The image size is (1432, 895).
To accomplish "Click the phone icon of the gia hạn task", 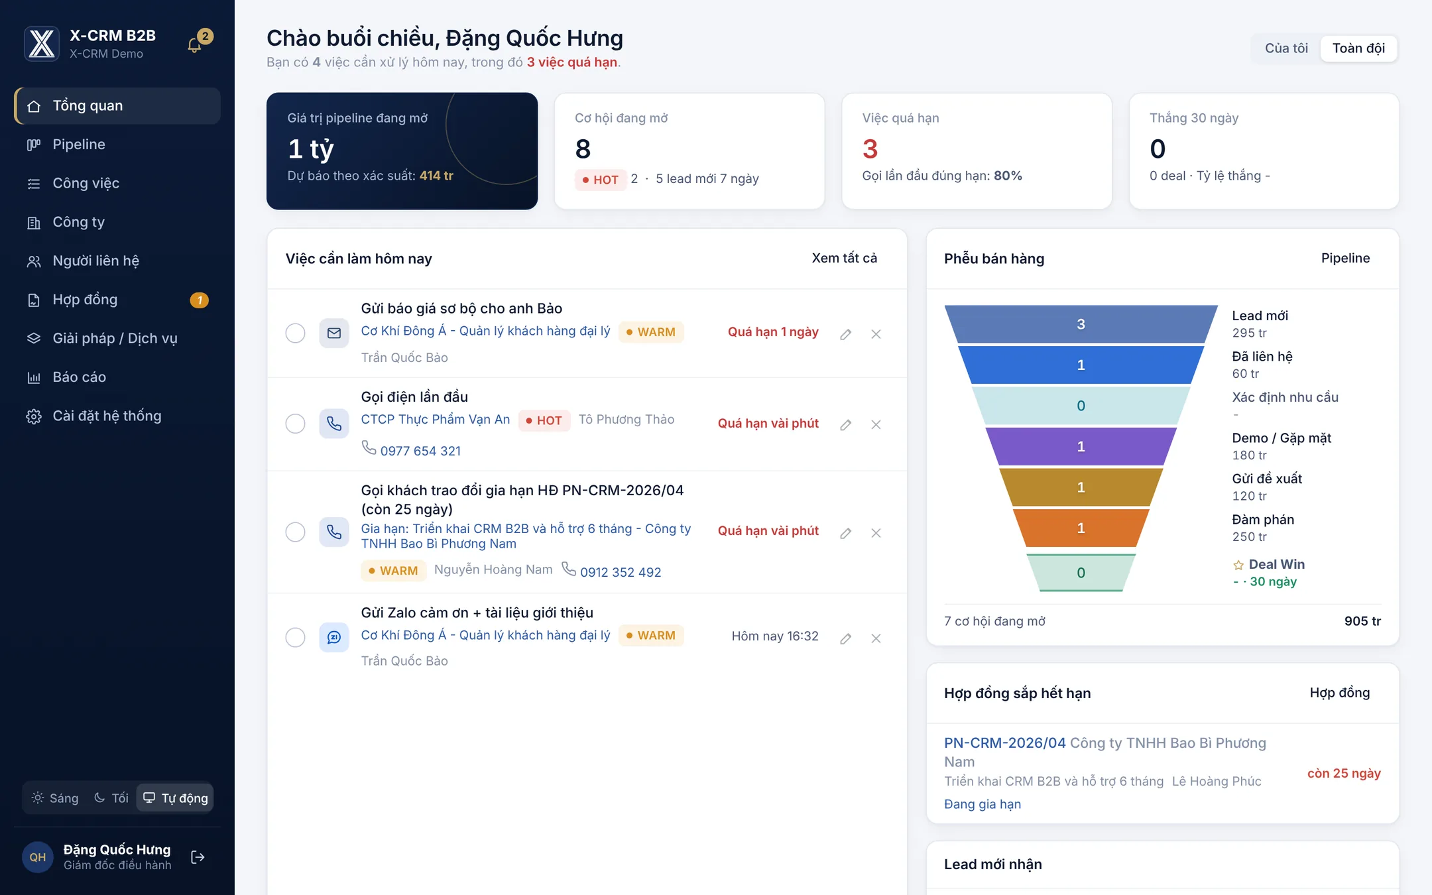I will point(334,532).
